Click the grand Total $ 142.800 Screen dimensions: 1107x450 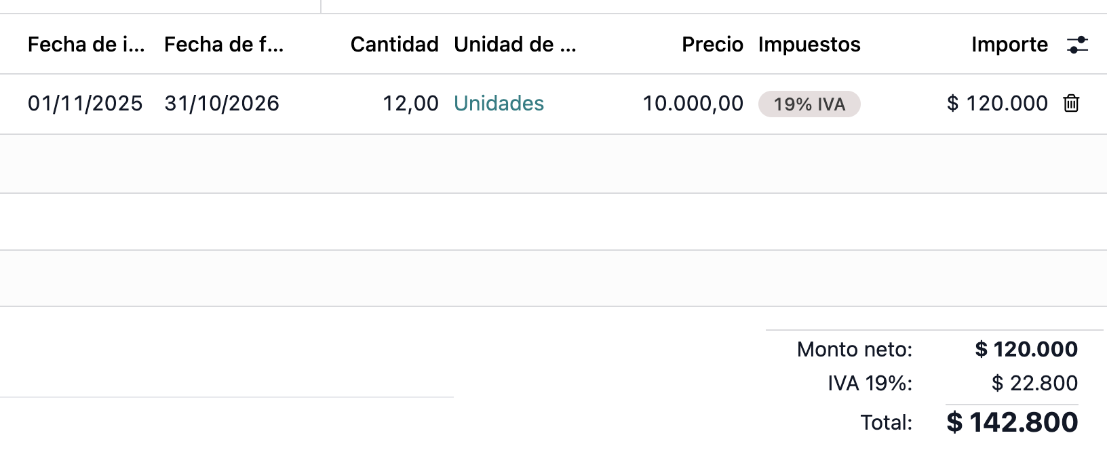[x=1013, y=421]
